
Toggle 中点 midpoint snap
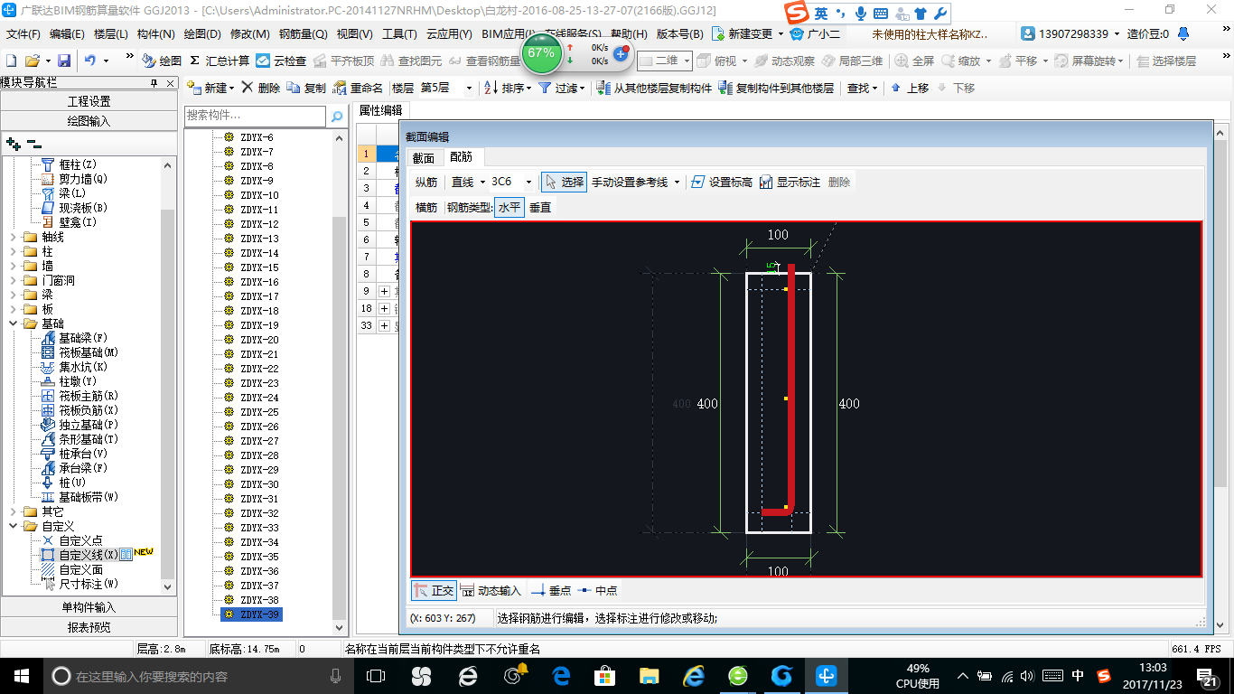pyautogui.click(x=598, y=590)
